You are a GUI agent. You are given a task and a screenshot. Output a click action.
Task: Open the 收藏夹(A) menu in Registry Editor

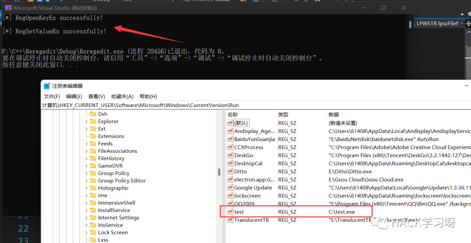click(122, 96)
